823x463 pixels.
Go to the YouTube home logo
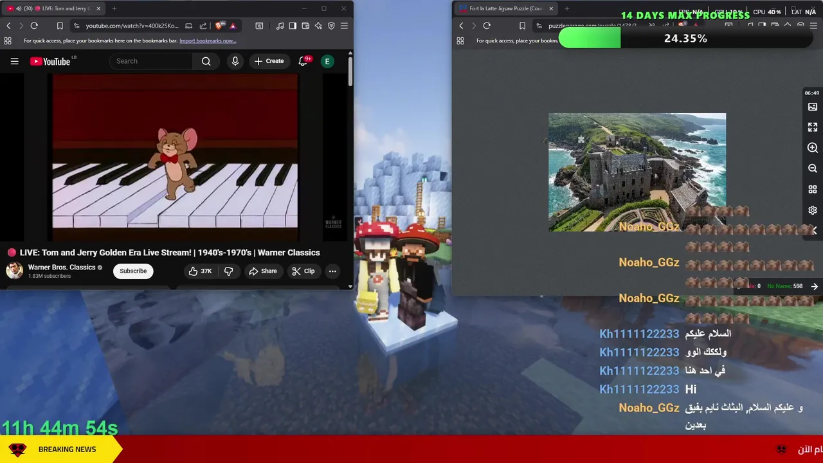[50, 61]
